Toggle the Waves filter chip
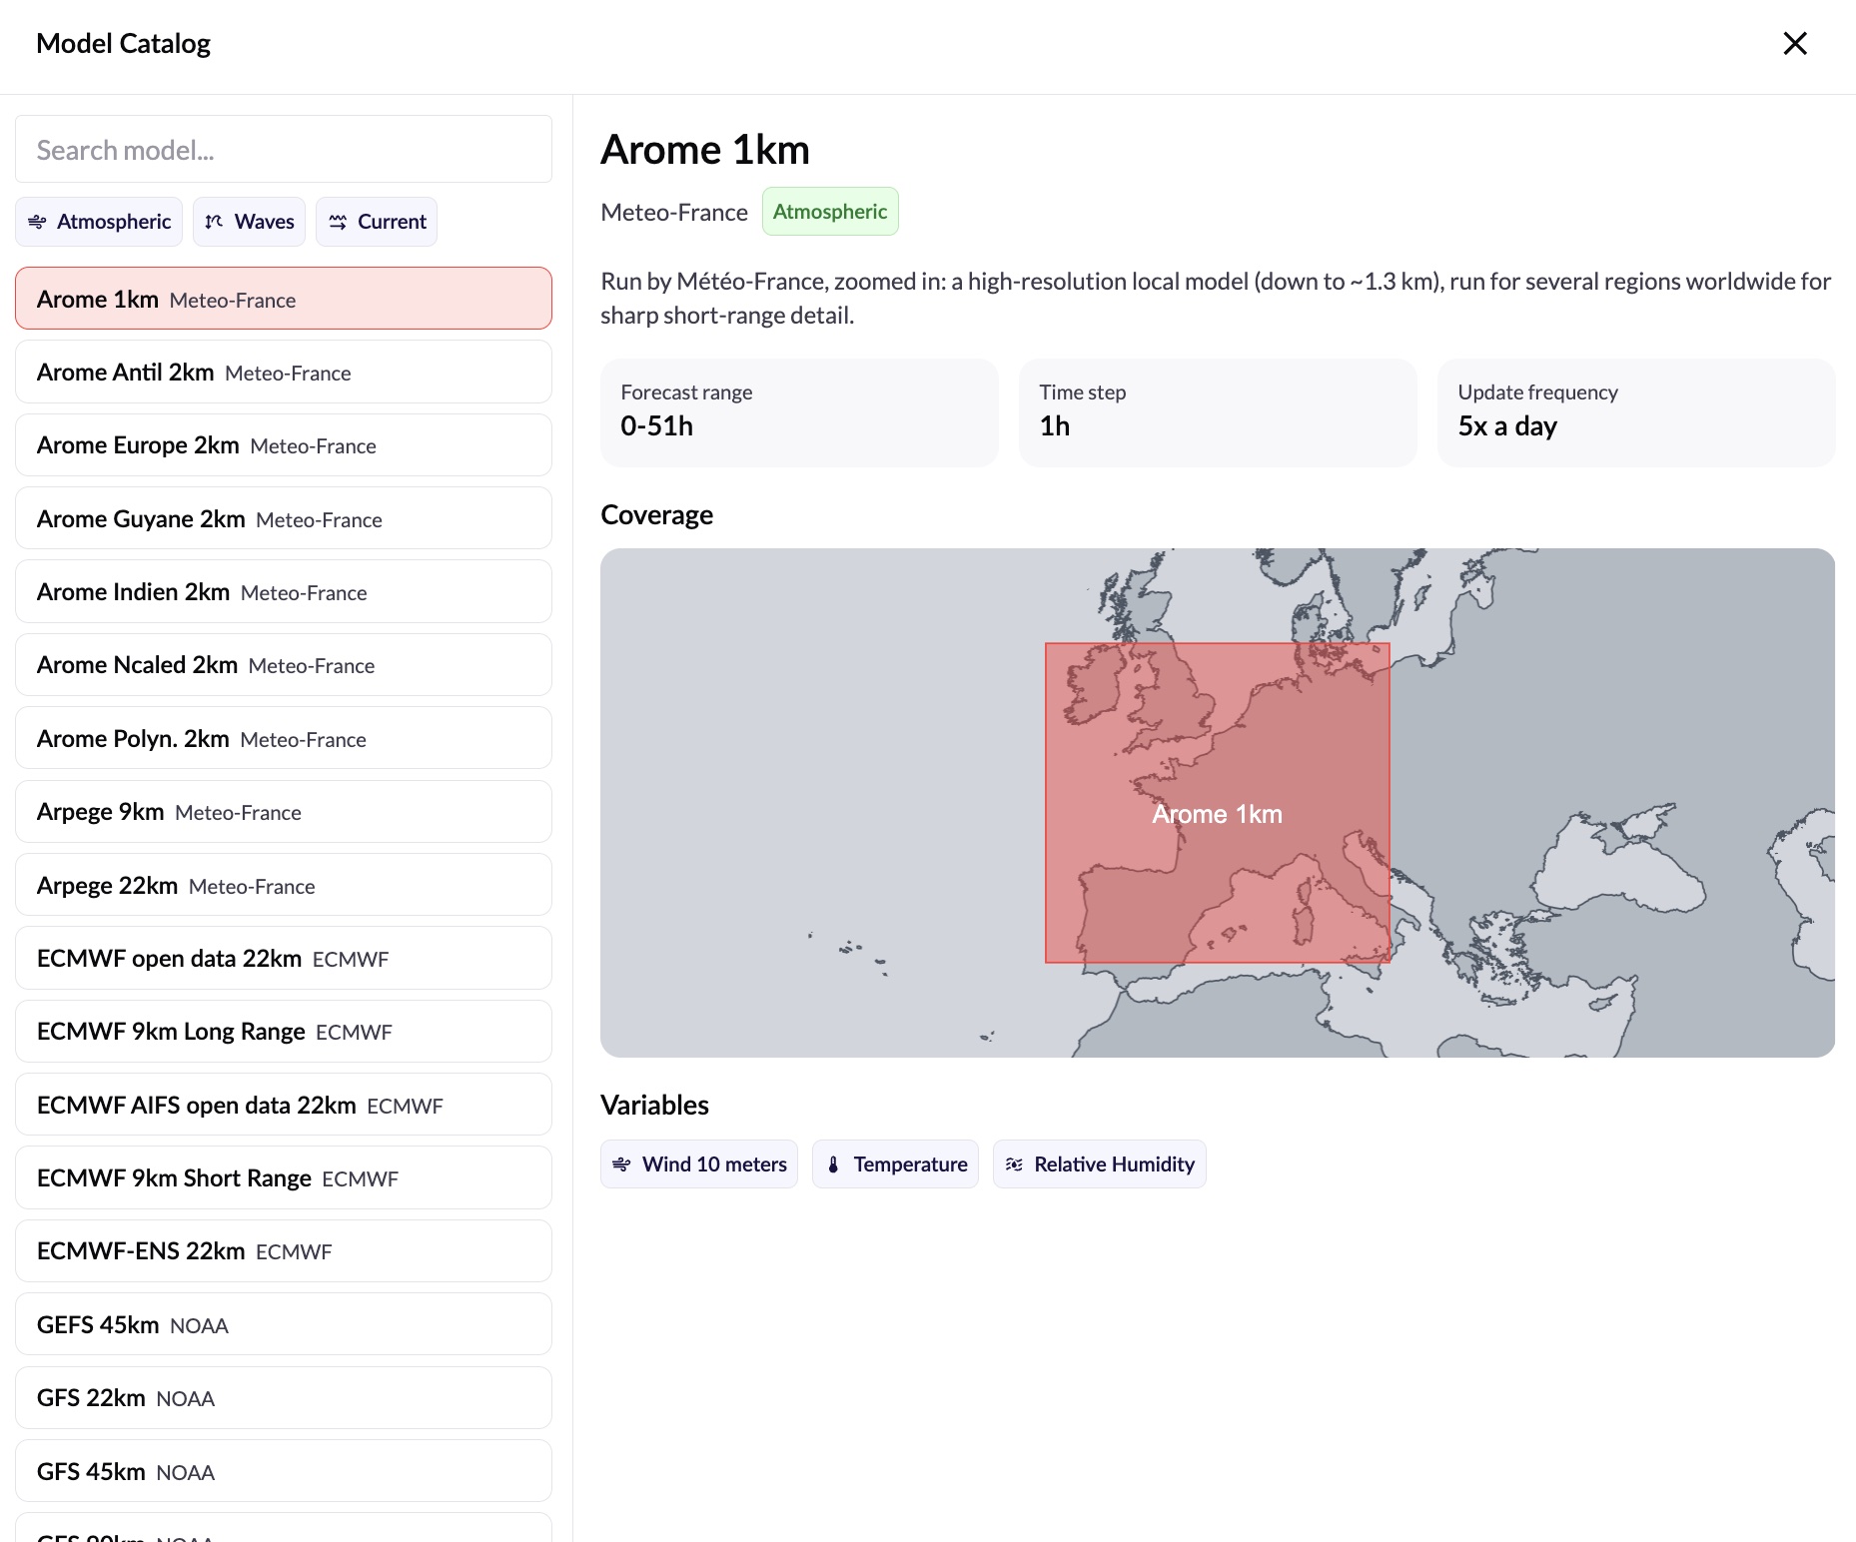This screenshot has height=1542, width=1856. [250, 222]
